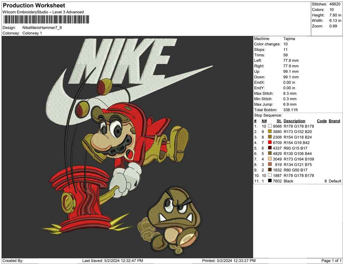Click the stitch count 6709
Screen dimensions: 344x264
[x=277, y=143]
